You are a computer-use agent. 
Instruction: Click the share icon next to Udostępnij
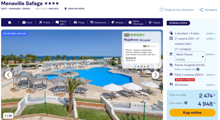(201, 10)
